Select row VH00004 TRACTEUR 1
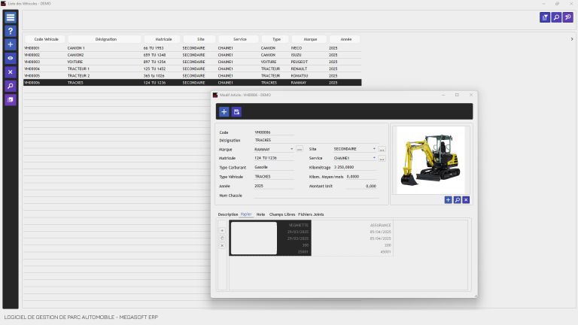Viewport: 578px width, 325px height. (192, 69)
